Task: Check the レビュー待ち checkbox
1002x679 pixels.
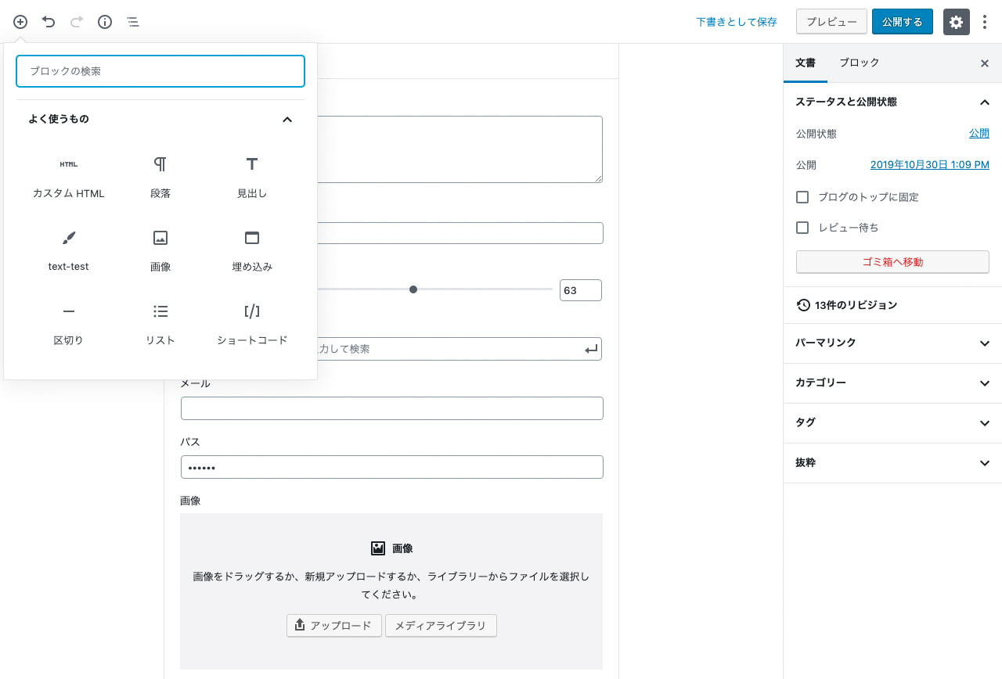Action: (x=802, y=228)
